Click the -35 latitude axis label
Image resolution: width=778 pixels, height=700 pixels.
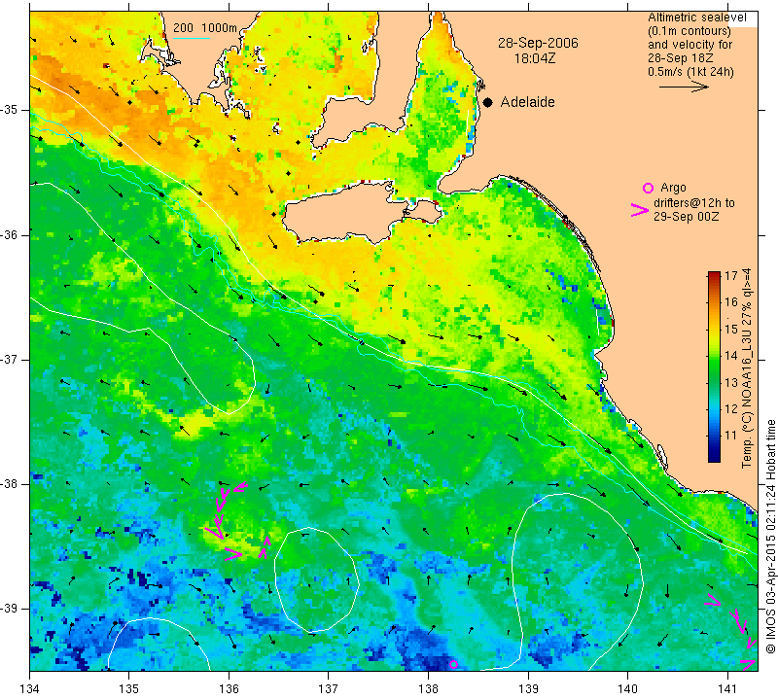[11, 110]
